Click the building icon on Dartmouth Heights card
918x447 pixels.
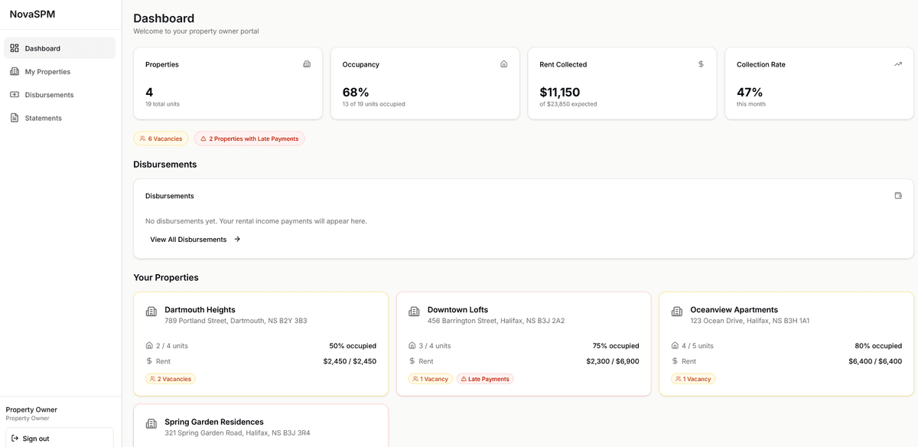pyautogui.click(x=150, y=312)
